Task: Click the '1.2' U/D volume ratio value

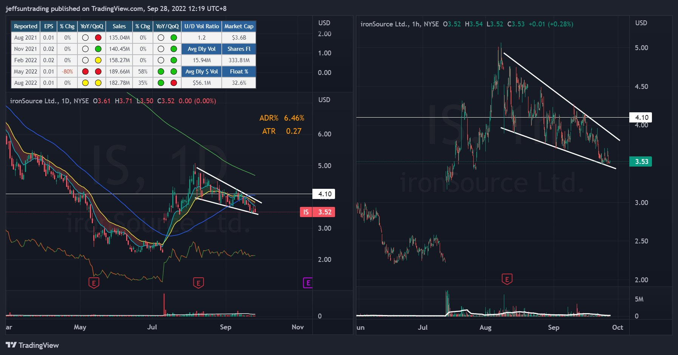Action: click(202, 38)
